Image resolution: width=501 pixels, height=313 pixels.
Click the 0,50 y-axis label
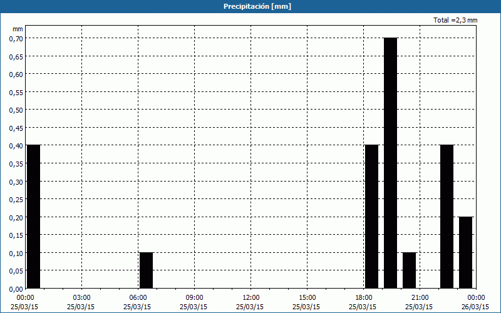[x=16, y=110]
